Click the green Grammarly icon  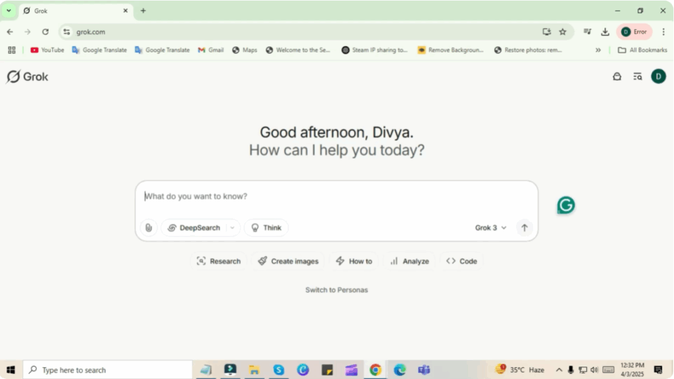point(565,206)
